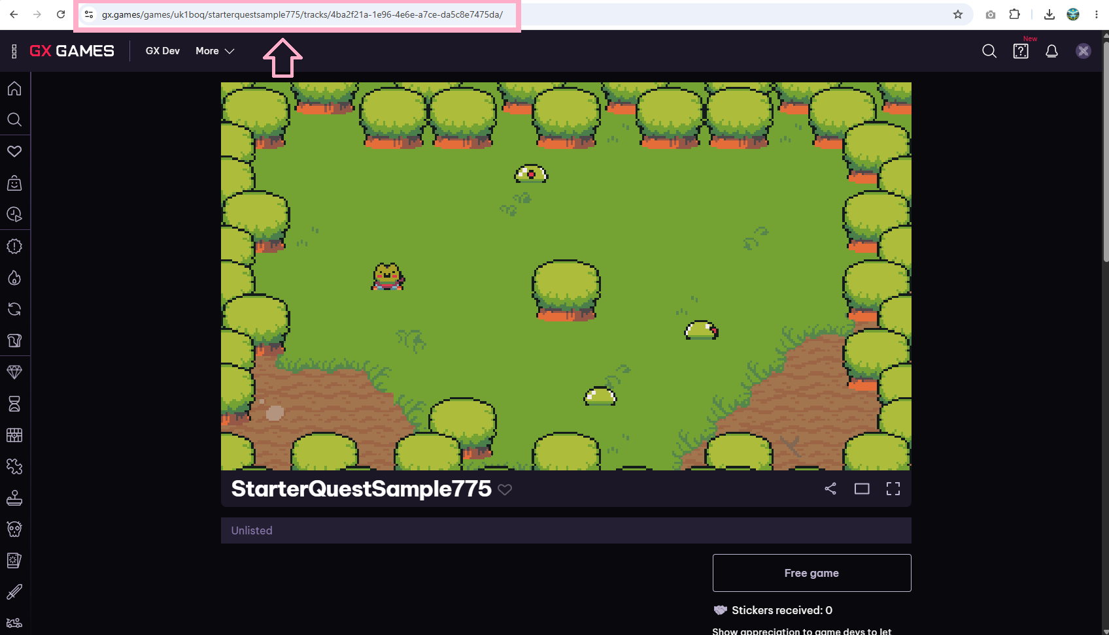Open Chrome three-dot menu
The width and height of the screenshot is (1109, 635).
tap(1097, 14)
